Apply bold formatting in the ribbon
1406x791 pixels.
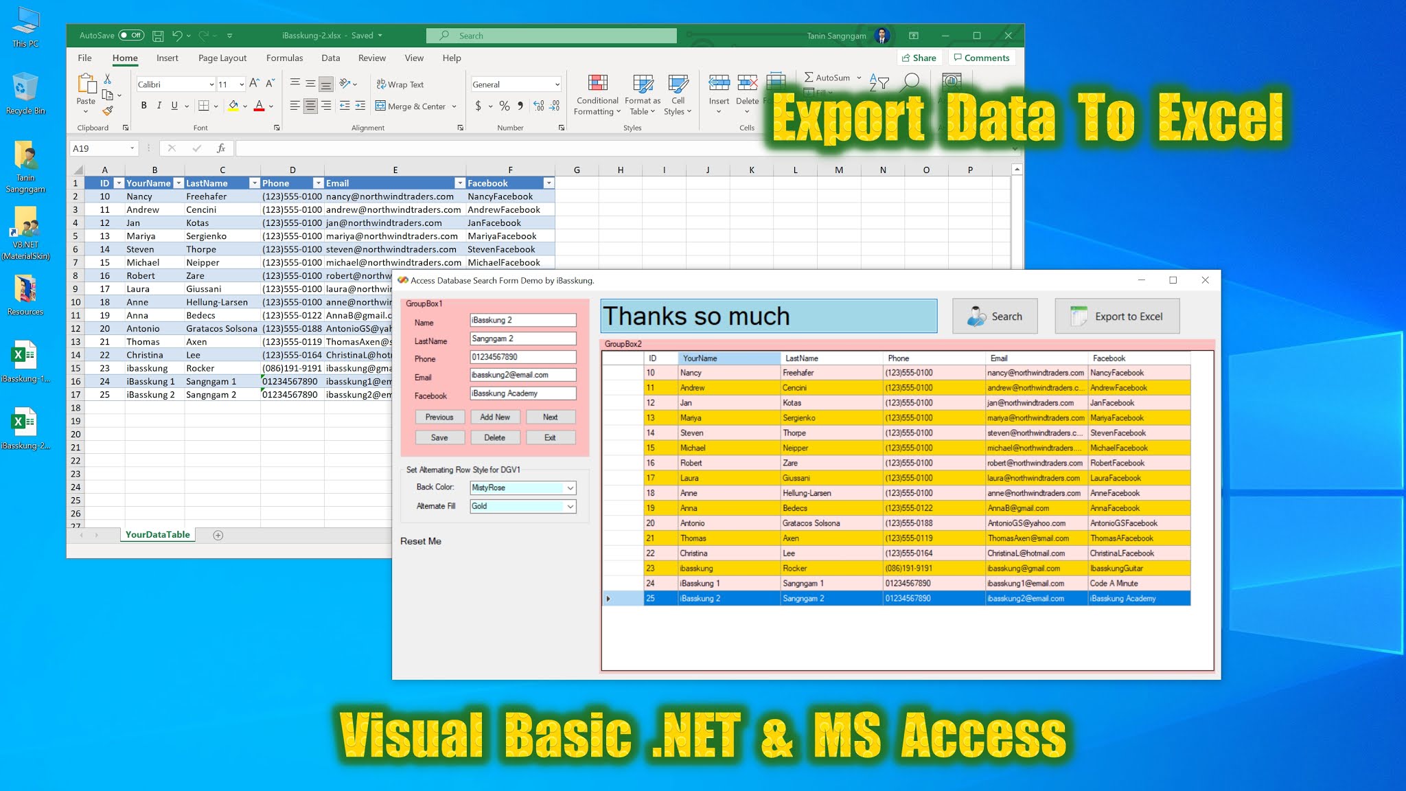(143, 106)
